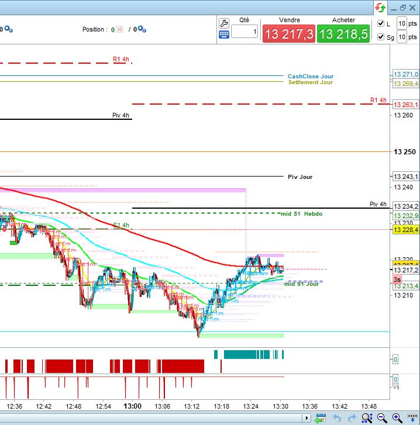Click the green Acheter 13 218,5 button
Screen dimensions: 420x425
[x=343, y=34]
